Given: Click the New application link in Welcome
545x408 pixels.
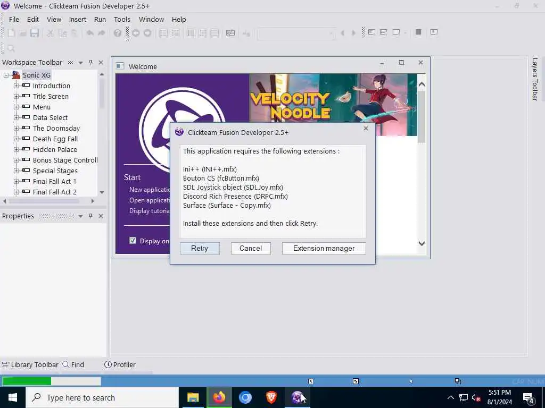Looking at the screenshot, I should click(x=150, y=190).
